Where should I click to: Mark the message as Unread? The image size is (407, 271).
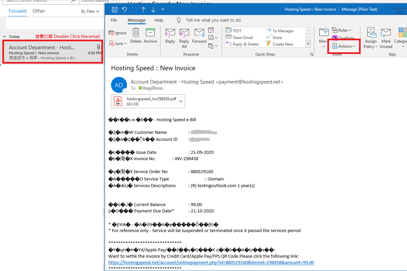[x=386, y=38]
